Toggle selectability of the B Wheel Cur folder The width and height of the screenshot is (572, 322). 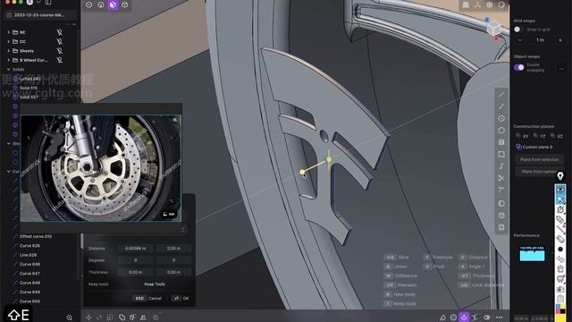click(60, 60)
